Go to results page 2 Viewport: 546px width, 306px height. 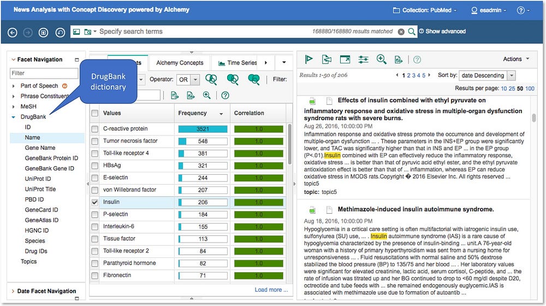(x=409, y=75)
